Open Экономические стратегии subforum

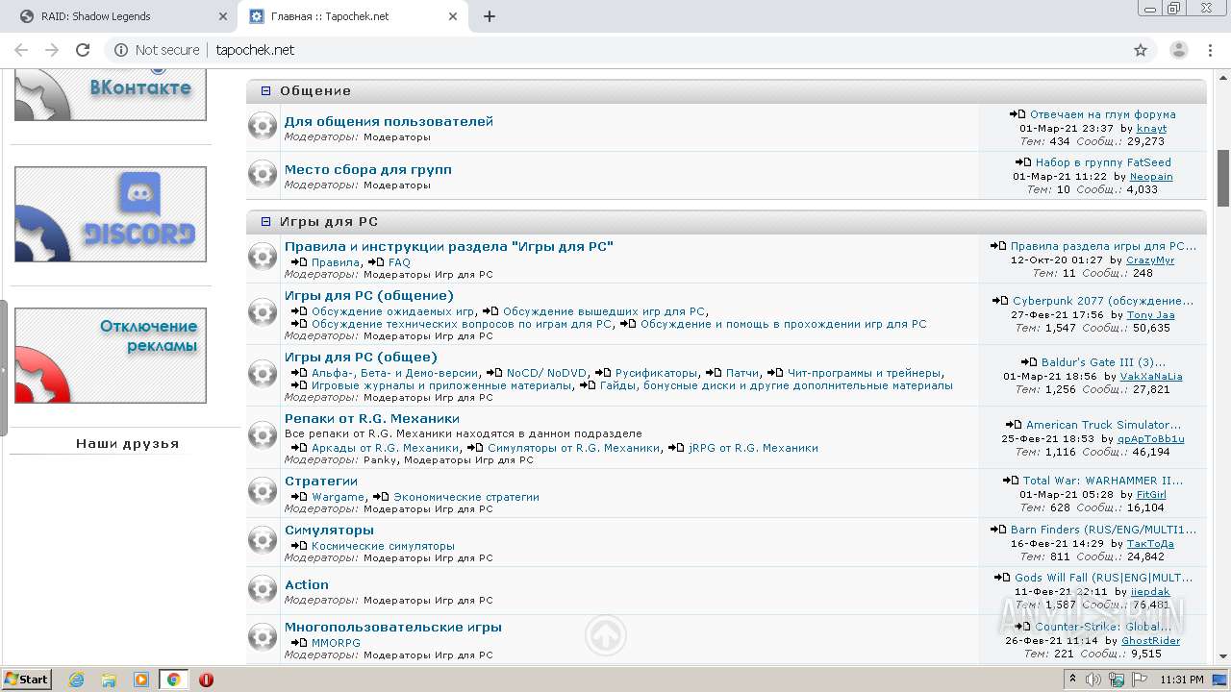[x=465, y=497]
